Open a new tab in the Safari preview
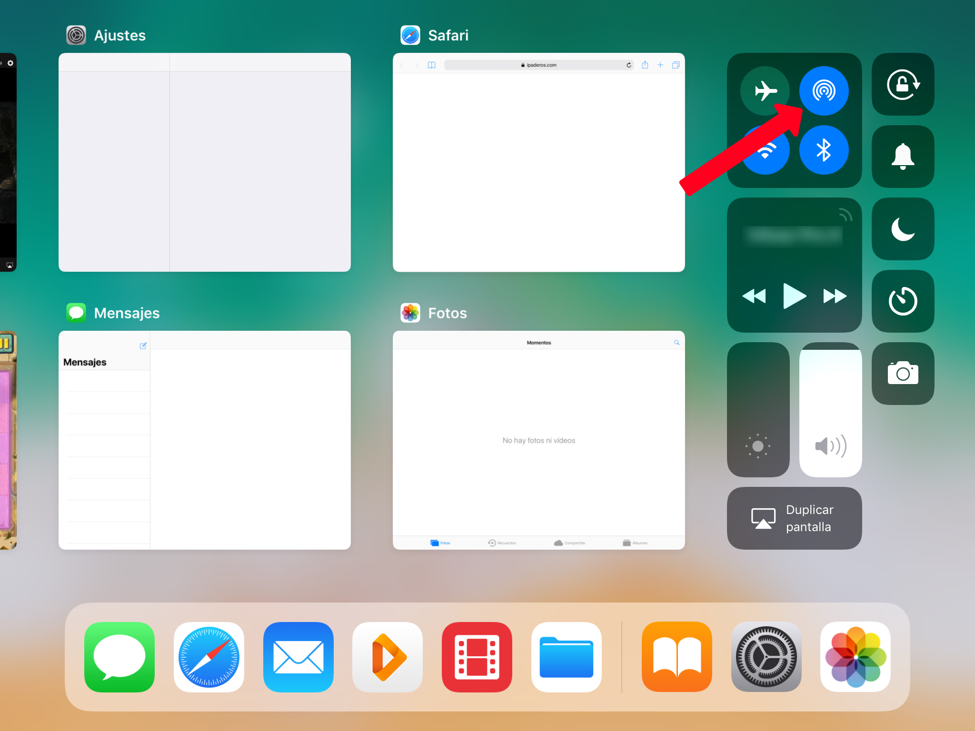Image resolution: width=975 pixels, height=731 pixels. coord(660,65)
